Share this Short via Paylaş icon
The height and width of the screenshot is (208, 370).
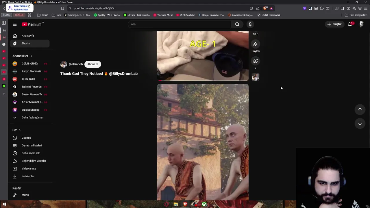tap(256, 44)
